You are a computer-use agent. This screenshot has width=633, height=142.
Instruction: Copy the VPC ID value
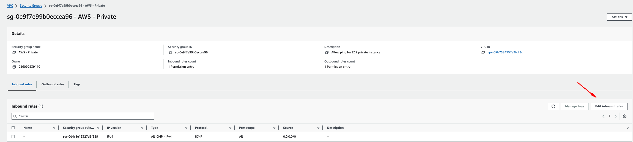pos(483,52)
